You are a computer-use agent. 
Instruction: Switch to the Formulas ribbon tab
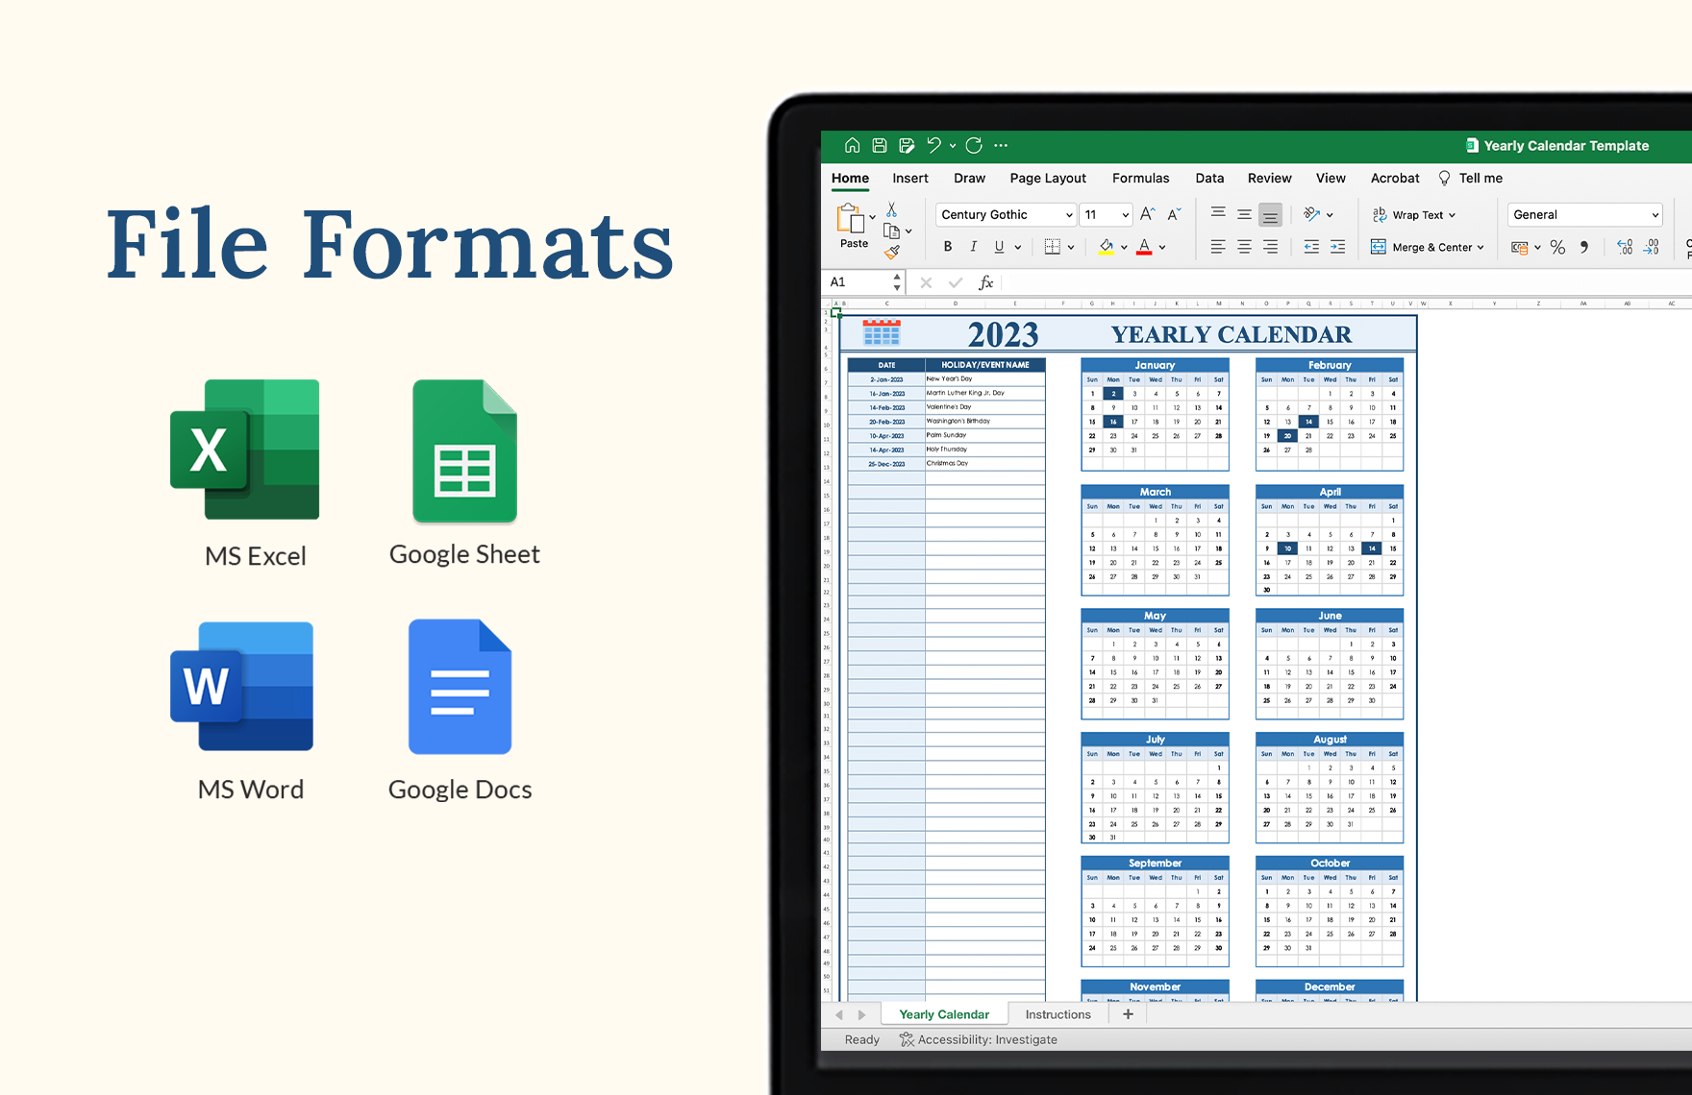(1140, 178)
